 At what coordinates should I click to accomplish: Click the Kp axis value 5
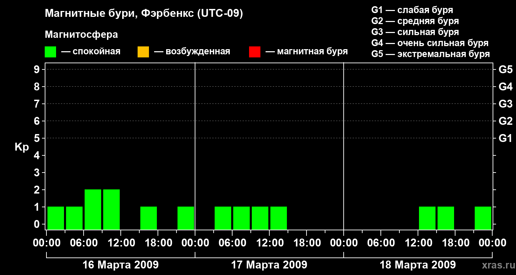37,138
